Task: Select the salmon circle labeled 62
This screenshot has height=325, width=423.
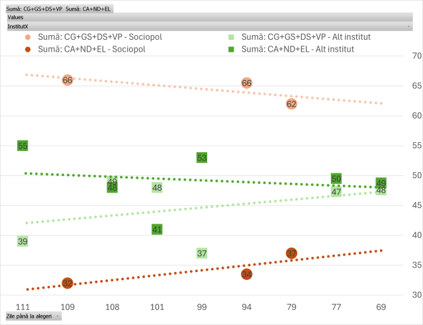Action: (x=291, y=104)
